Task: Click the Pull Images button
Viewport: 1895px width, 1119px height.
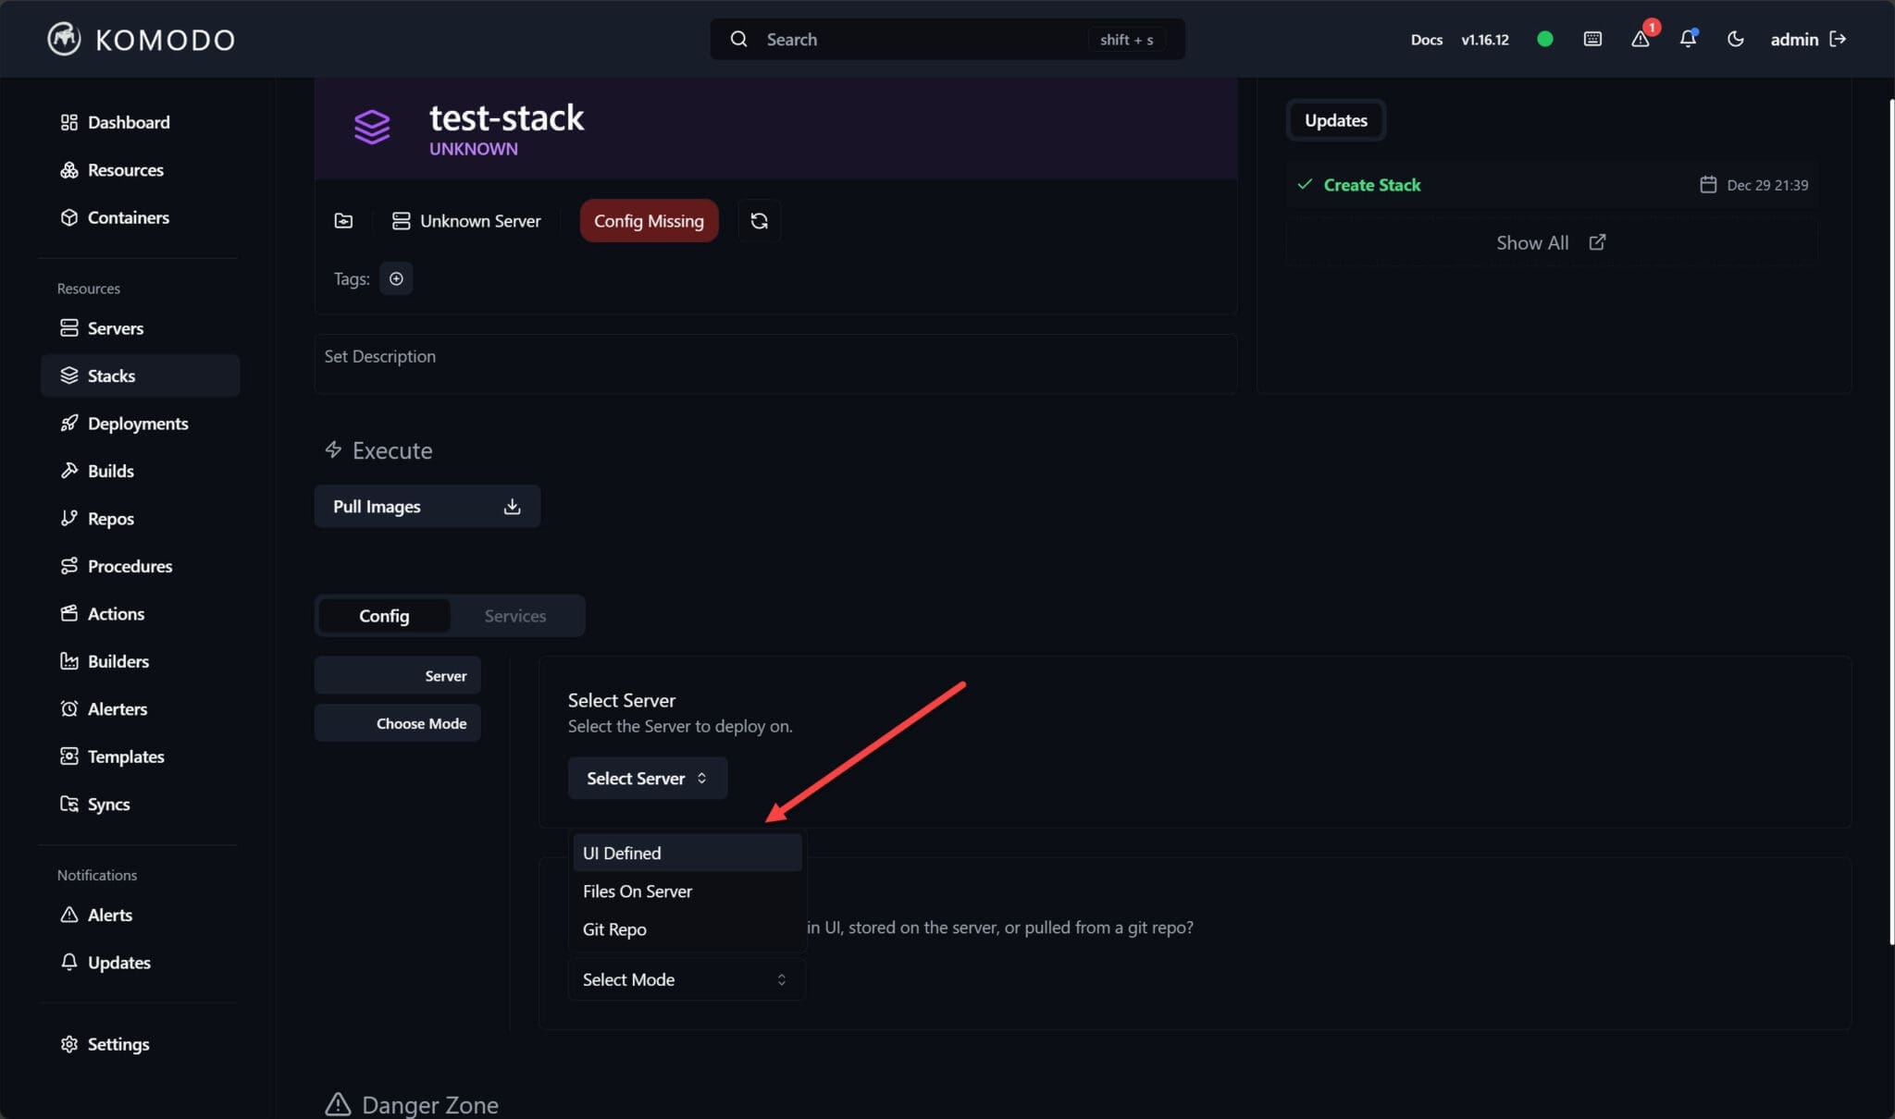Action: (426, 506)
